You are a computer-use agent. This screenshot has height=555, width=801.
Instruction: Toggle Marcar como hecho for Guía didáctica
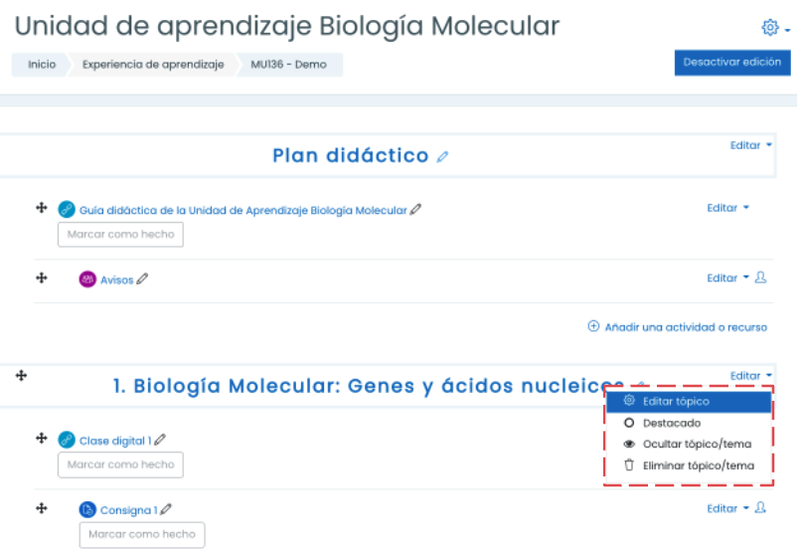coord(120,235)
